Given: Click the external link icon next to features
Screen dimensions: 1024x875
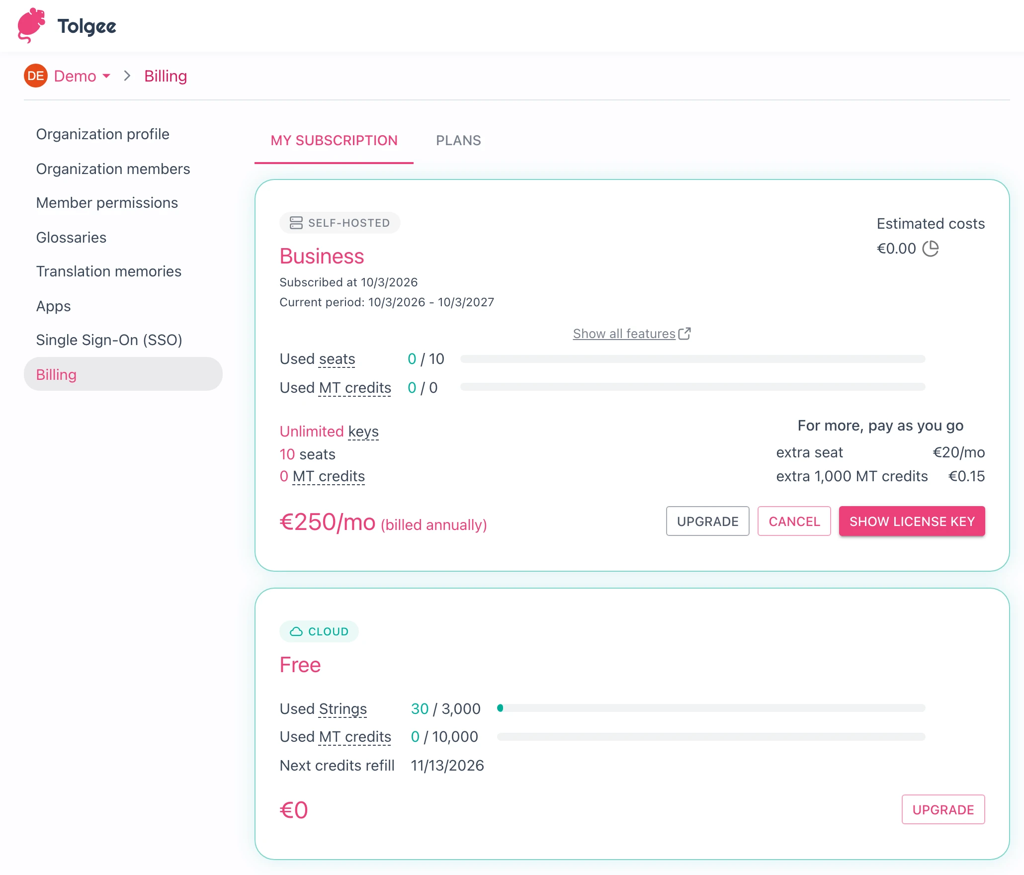Looking at the screenshot, I should click(684, 333).
